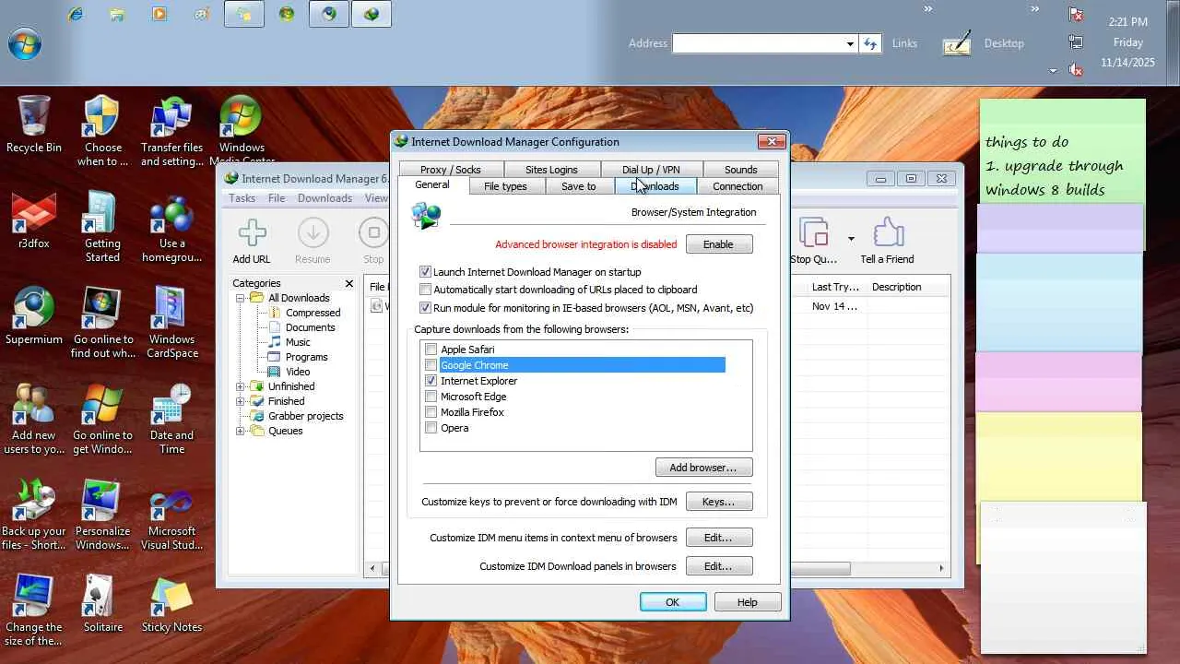Click the volume muted tray icon

1075,70
